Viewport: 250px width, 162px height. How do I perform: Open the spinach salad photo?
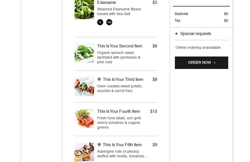(x=84, y=53)
